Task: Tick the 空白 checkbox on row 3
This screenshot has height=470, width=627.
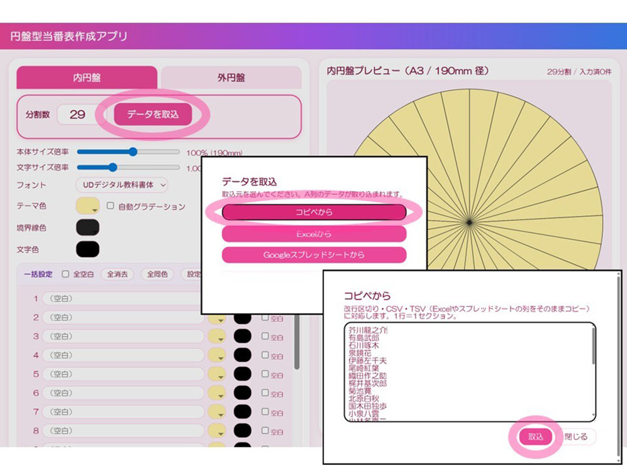Action: coord(265,336)
